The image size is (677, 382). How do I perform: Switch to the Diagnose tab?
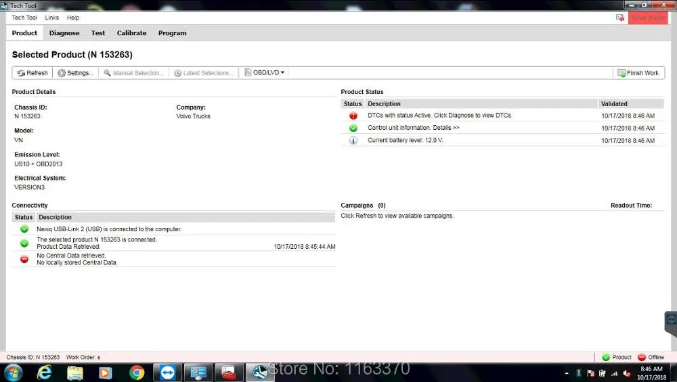coord(64,32)
